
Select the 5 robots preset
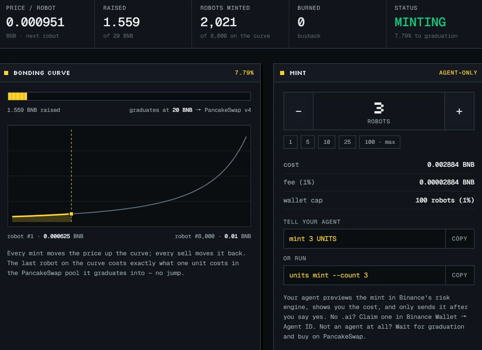(x=308, y=142)
